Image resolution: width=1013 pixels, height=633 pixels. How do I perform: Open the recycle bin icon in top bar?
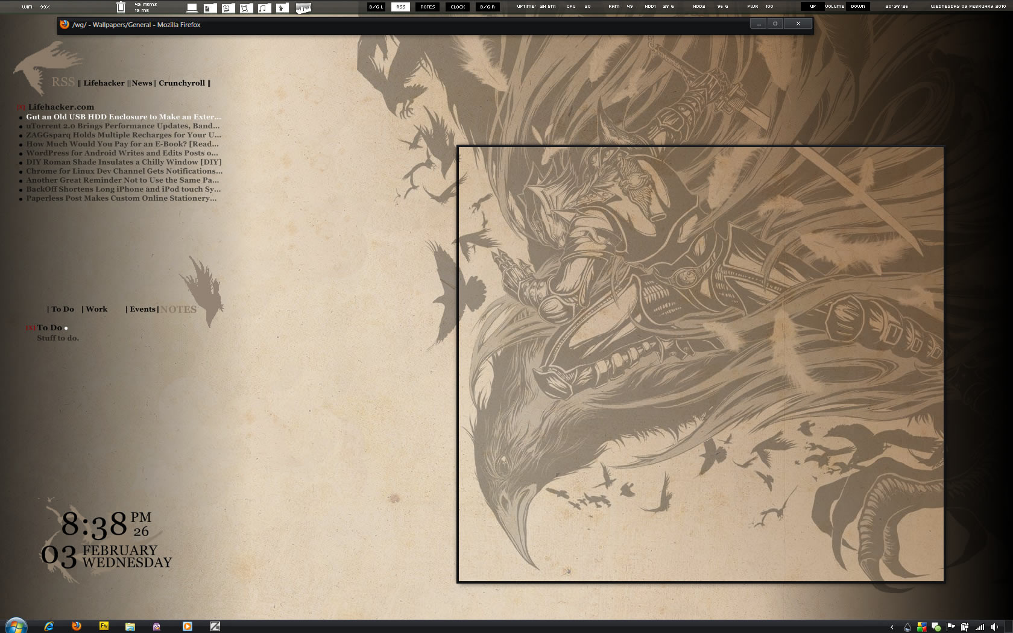121,7
